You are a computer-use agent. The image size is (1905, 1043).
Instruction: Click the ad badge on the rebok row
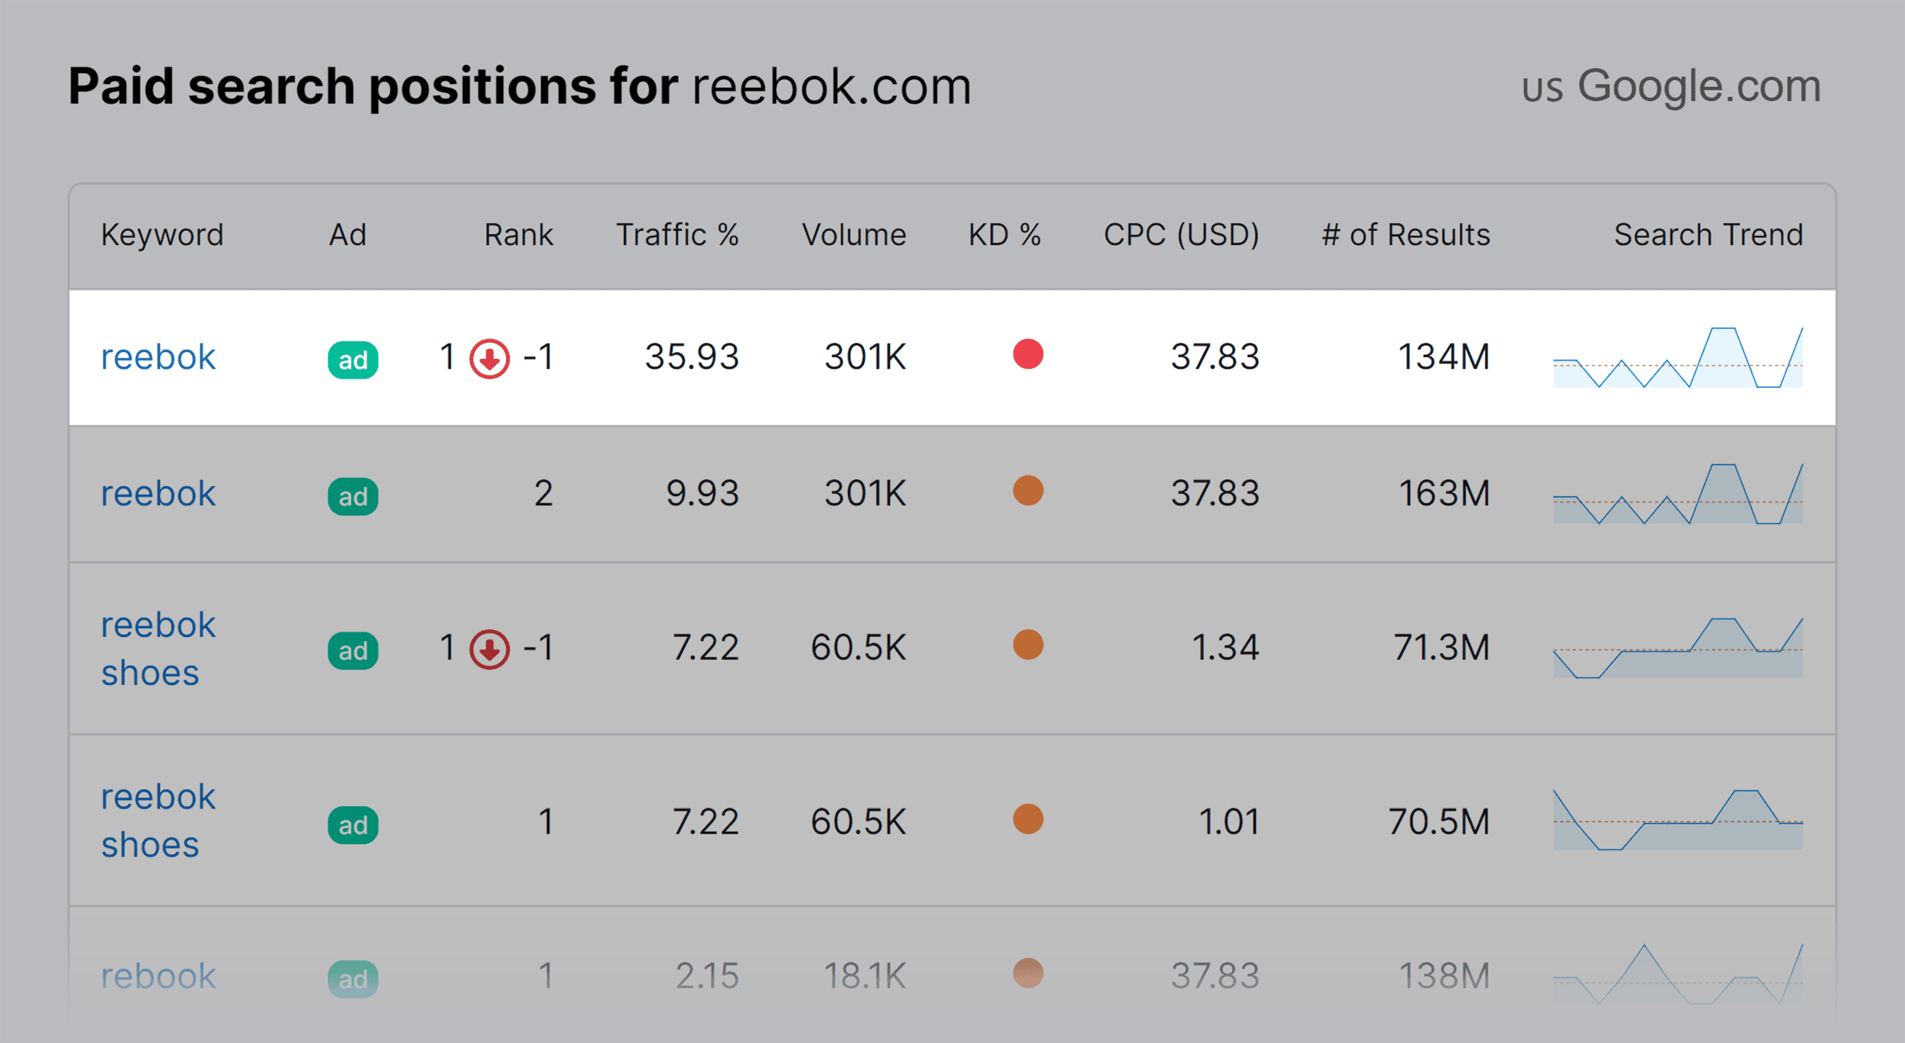(x=352, y=977)
